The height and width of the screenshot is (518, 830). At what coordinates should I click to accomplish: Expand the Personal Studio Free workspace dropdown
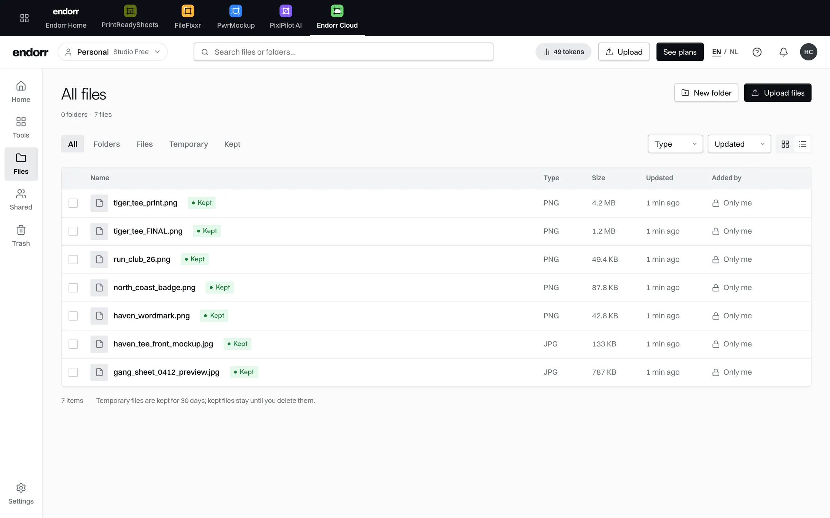click(x=112, y=52)
